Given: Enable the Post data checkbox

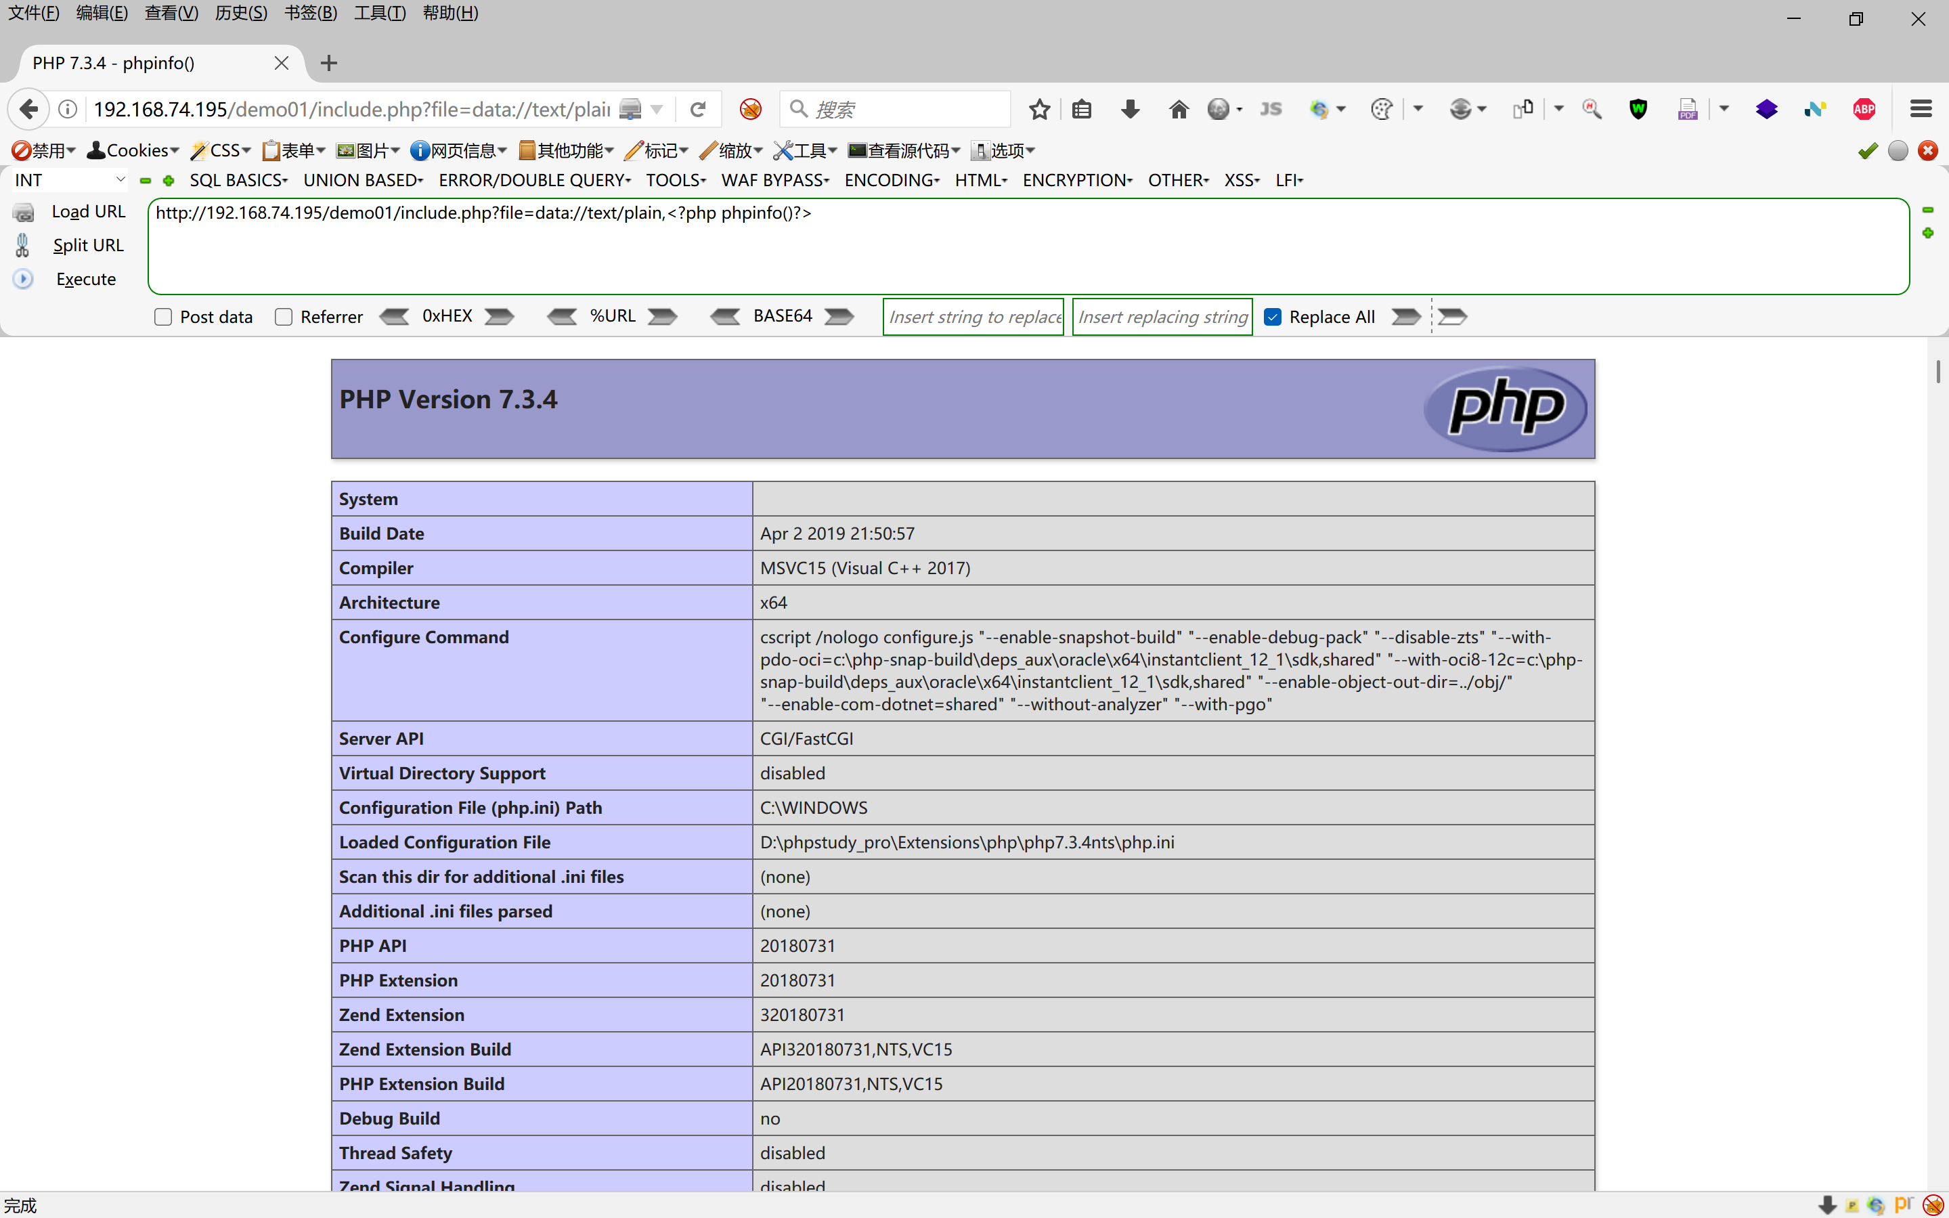Looking at the screenshot, I should [164, 317].
